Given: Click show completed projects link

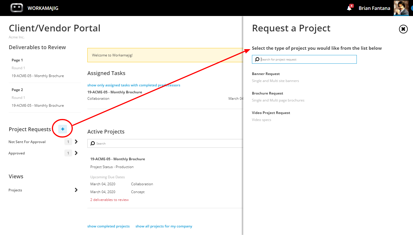Looking at the screenshot, I should pyautogui.click(x=108, y=226).
